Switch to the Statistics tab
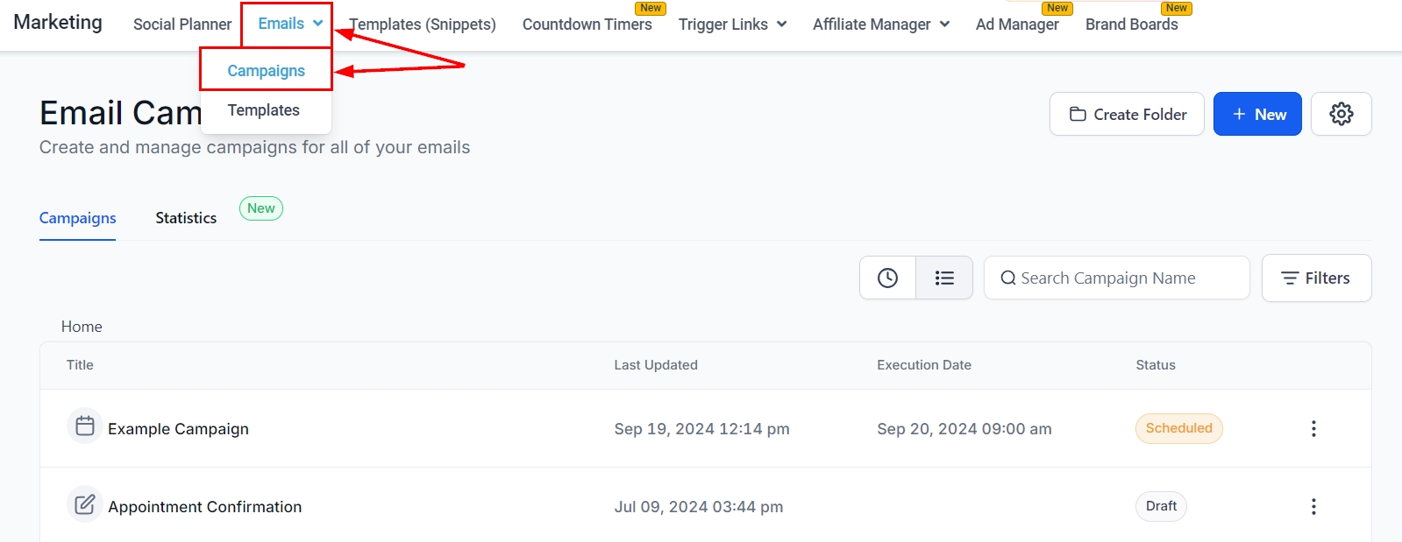1402x542 pixels. click(x=186, y=218)
